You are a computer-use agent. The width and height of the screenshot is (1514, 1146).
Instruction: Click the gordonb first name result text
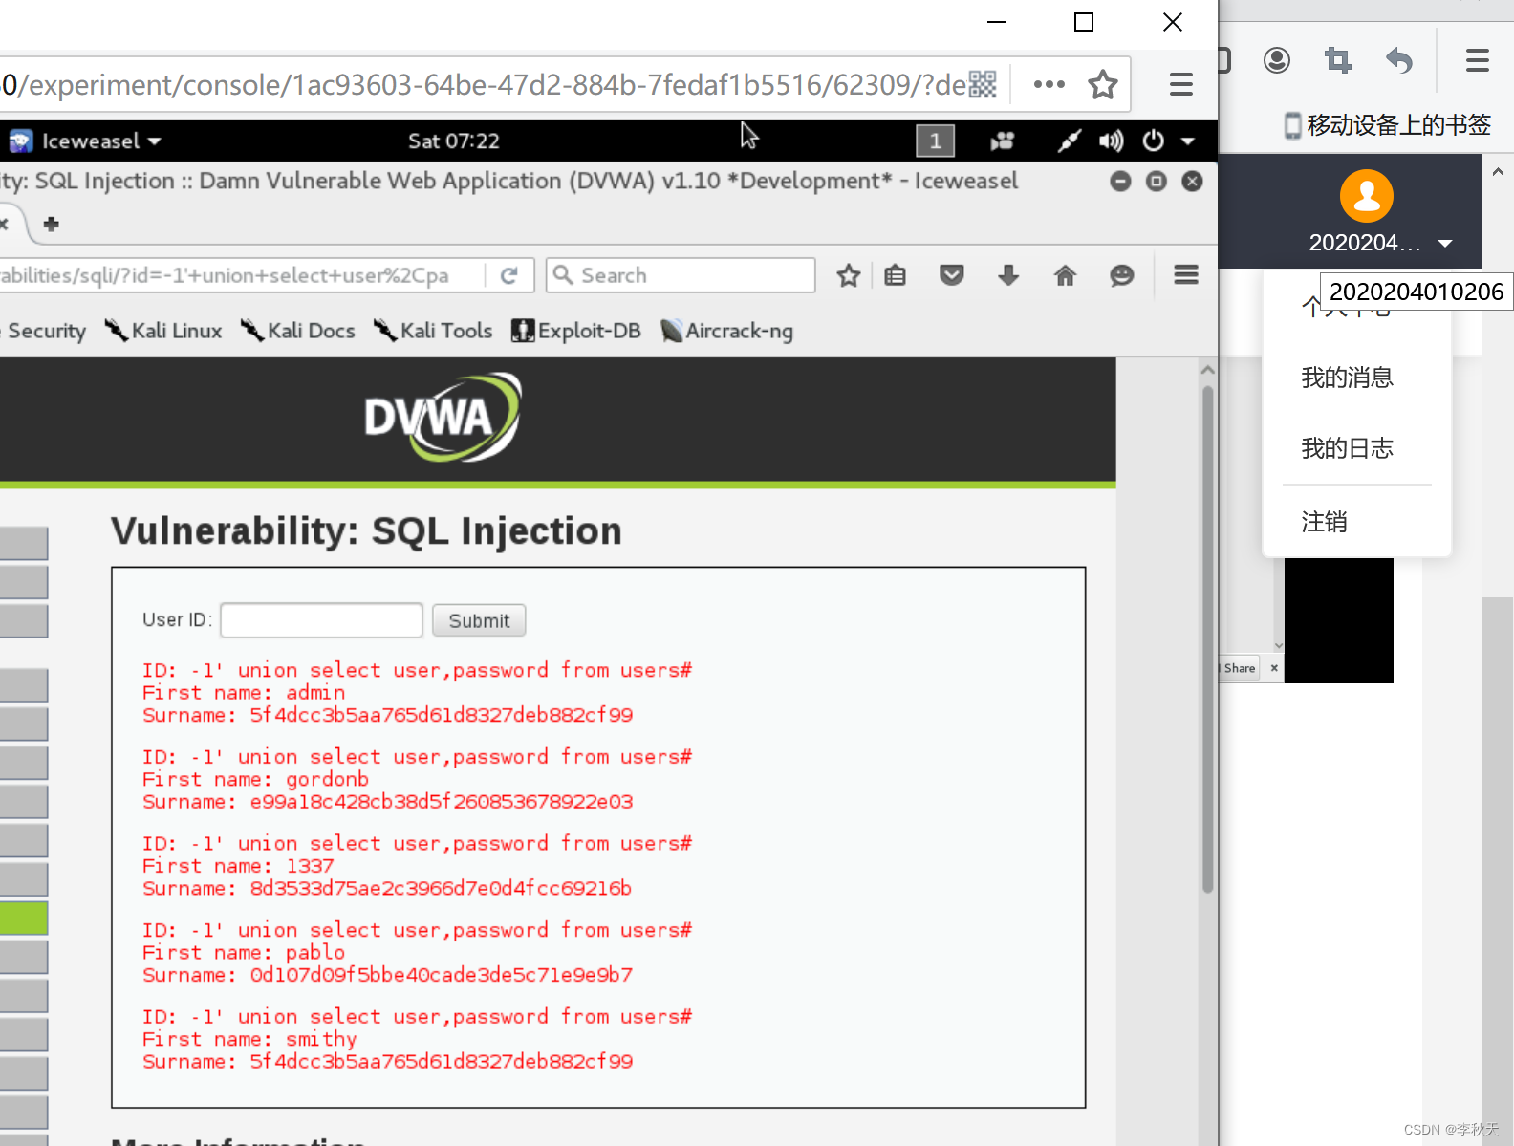[x=327, y=779]
